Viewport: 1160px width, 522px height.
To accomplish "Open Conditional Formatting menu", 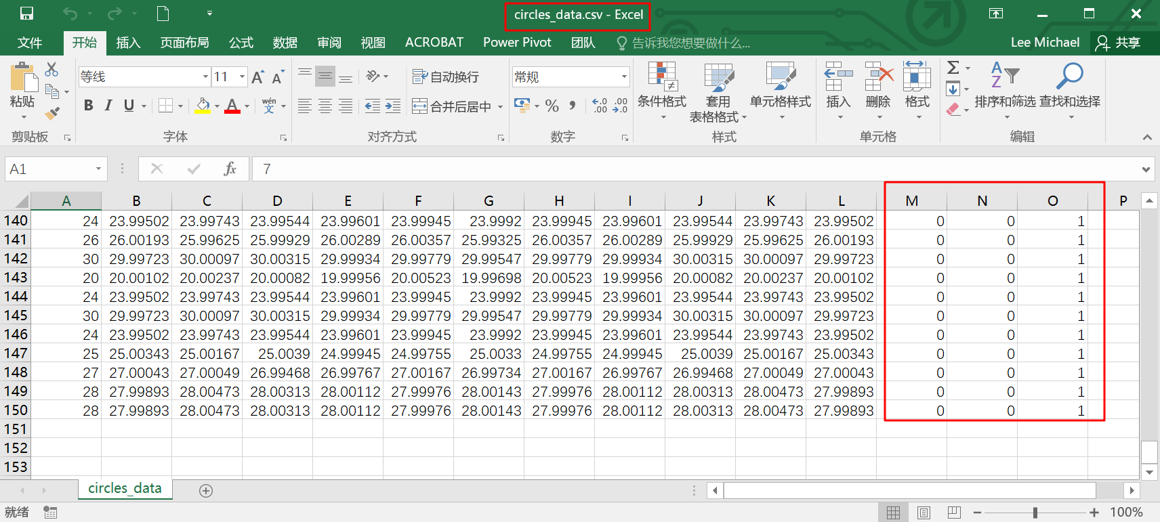I will (x=662, y=92).
